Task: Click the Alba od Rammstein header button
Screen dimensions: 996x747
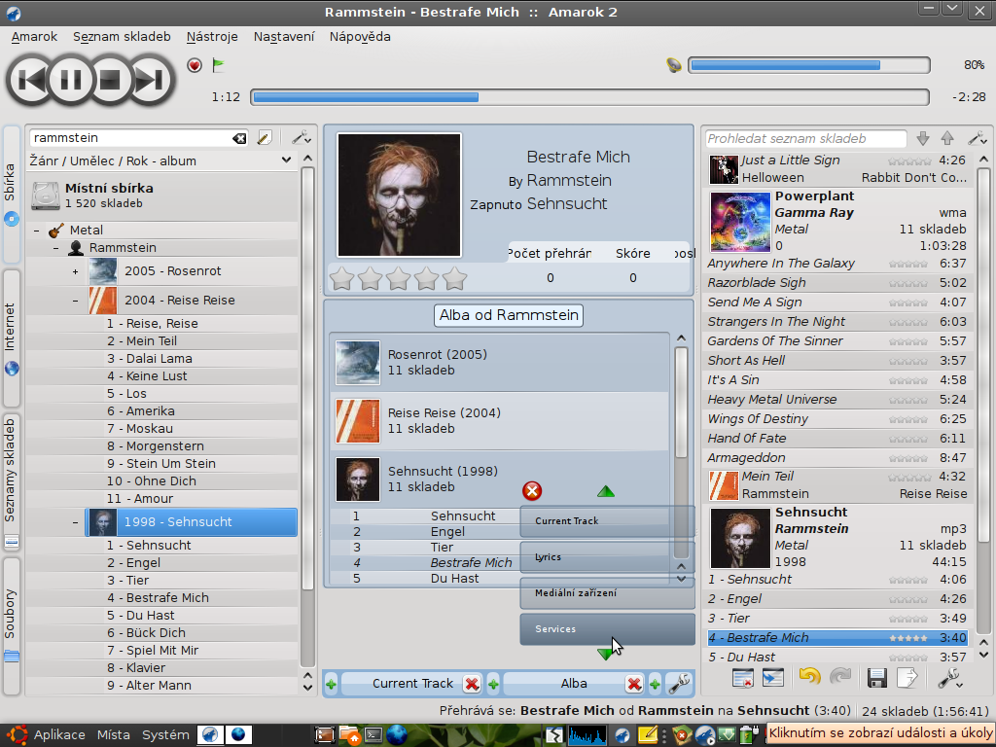Action: point(509,315)
